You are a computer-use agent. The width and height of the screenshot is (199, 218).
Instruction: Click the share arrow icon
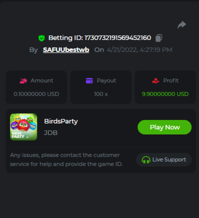[x=181, y=25]
